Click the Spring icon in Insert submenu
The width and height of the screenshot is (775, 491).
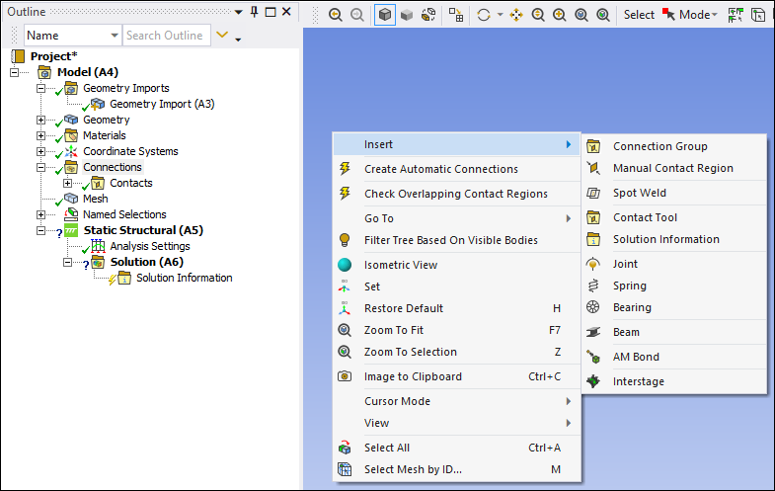point(593,286)
